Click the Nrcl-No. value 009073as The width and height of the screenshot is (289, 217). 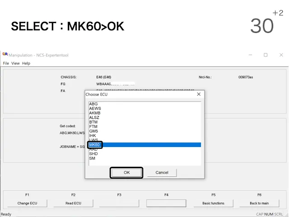(x=246, y=77)
